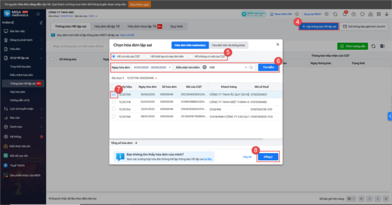The width and height of the screenshot is (392, 205).
Task: Click the gear icon for Điều kiện tìm kiếm
Action: click(204, 68)
